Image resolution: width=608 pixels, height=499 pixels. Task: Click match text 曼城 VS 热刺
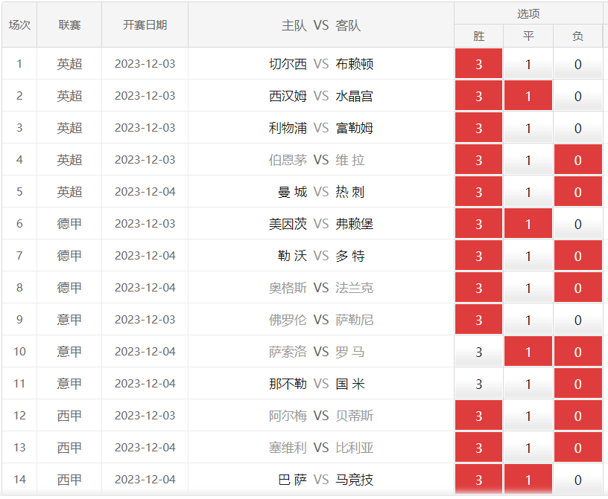pos(321,192)
